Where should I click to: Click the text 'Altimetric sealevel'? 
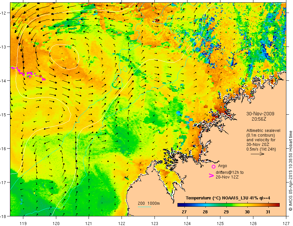click(263, 131)
